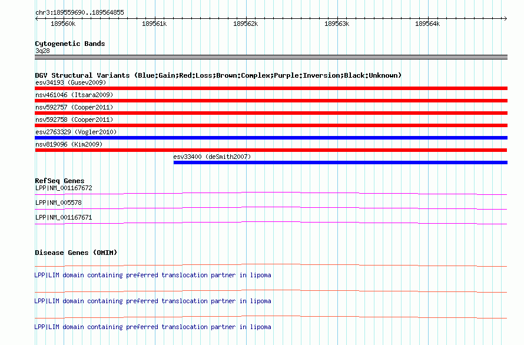Viewport: 524px width, 345px height.
Task: Click the ruler's right arrow end
Action: coord(506,18)
